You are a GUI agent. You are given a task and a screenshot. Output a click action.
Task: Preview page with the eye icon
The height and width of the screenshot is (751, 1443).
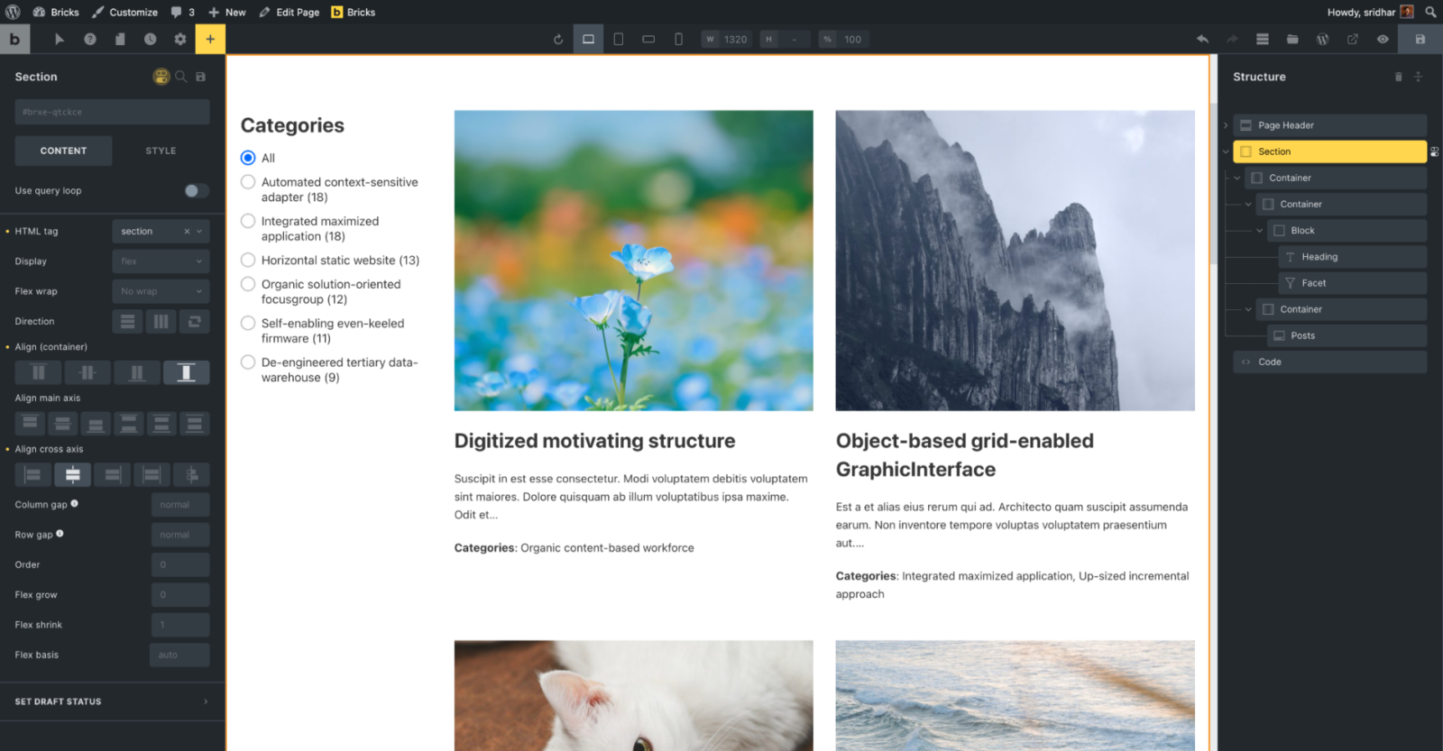click(x=1383, y=39)
